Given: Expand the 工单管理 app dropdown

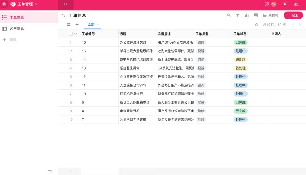Looking at the screenshot, I should pyautogui.click(x=36, y=4).
